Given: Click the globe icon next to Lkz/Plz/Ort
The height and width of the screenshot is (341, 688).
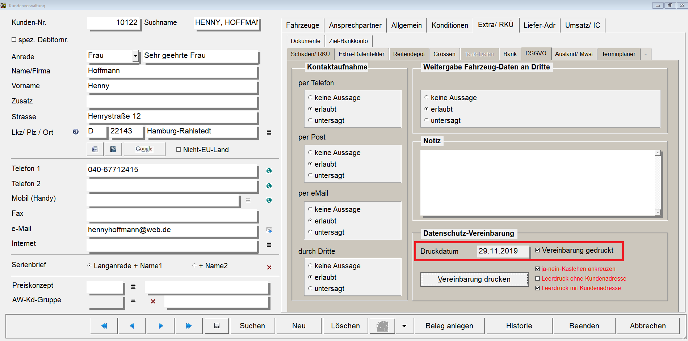Looking at the screenshot, I should (76, 132).
